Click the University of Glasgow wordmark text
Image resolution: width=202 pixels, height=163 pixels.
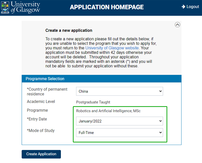click(x=25, y=7)
